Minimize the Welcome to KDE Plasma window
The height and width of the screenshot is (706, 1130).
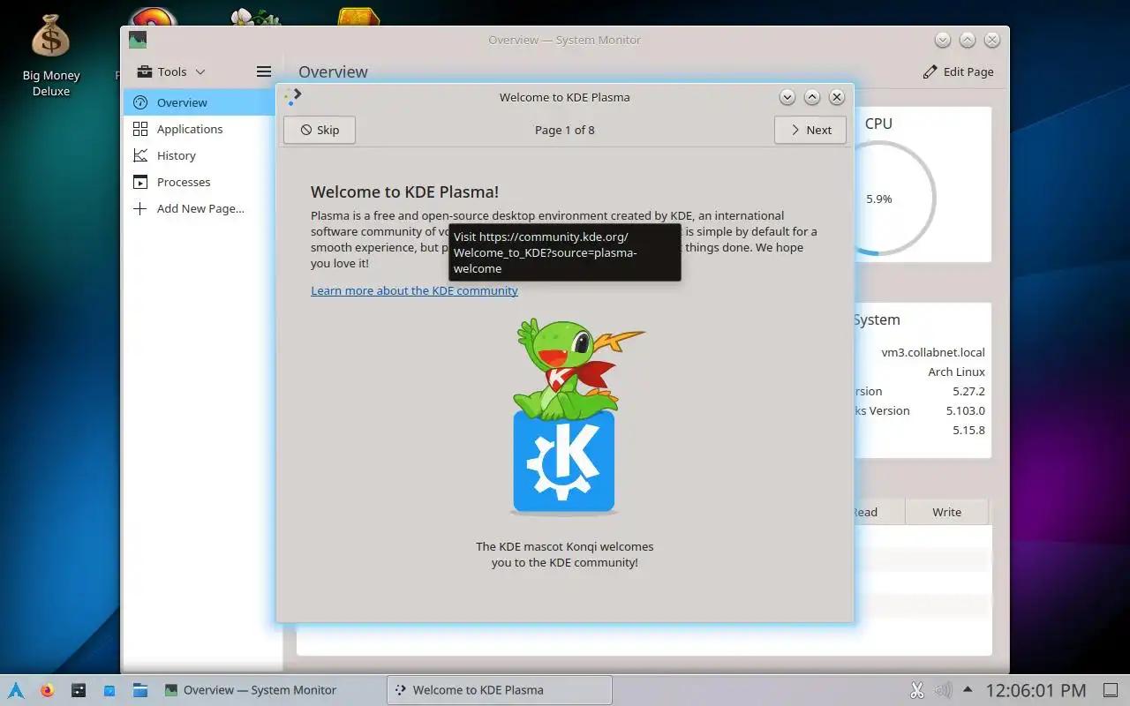(787, 97)
